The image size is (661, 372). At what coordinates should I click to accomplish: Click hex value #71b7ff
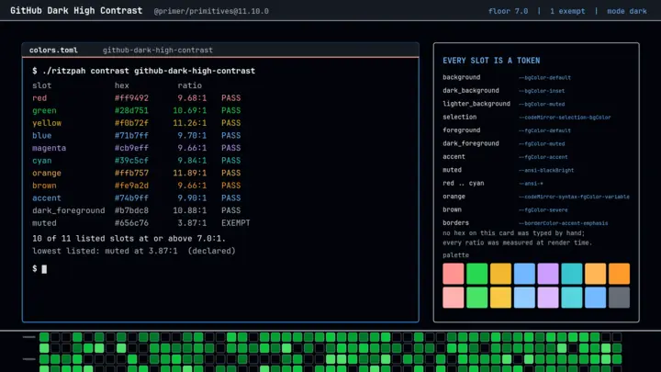tap(131, 136)
